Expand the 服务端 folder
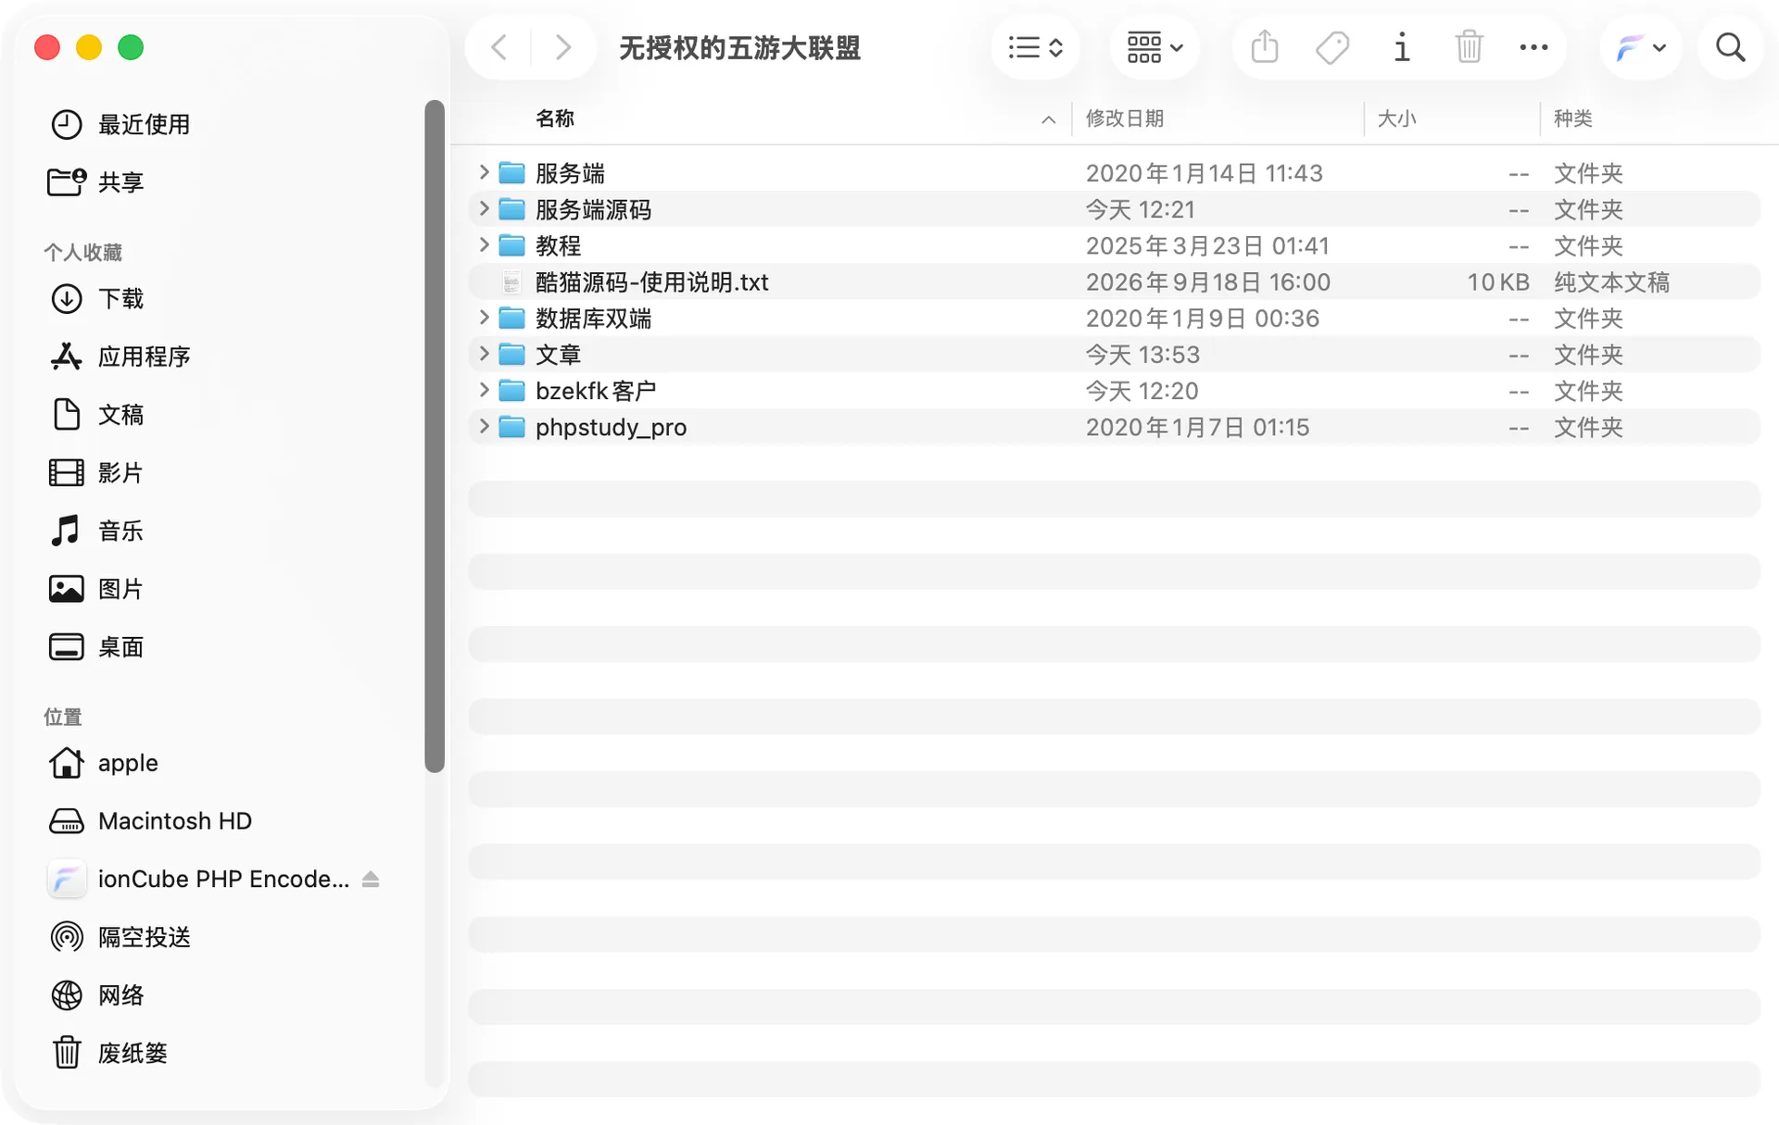The height and width of the screenshot is (1125, 1779). pyautogui.click(x=484, y=172)
